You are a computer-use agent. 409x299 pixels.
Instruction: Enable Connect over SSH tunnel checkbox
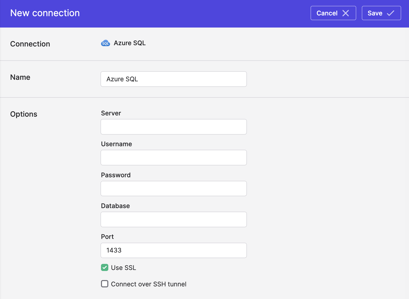pos(105,284)
